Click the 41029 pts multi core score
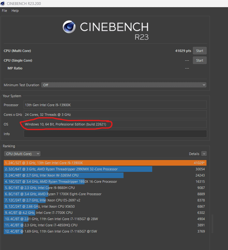This screenshot has height=250, width=228. (183, 51)
